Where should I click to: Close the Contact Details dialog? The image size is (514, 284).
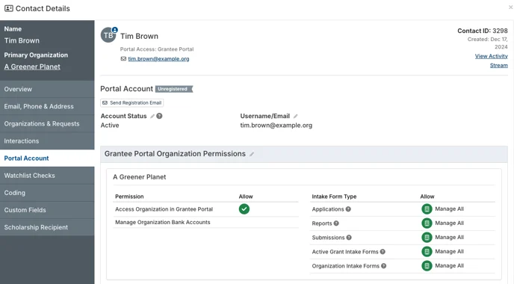(510, 7)
